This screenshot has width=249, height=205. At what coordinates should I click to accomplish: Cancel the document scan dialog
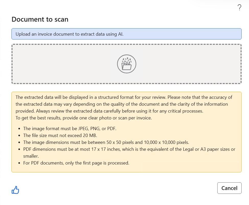tap(229, 188)
